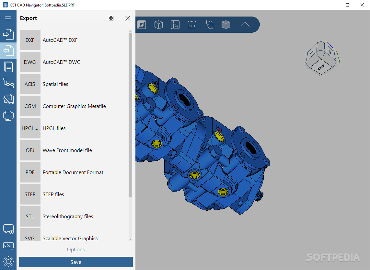Screen dimensions: 370x270
Task: Click the Save button
Action: coord(76,262)
